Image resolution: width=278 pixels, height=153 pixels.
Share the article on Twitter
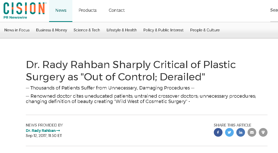(229, 132)
